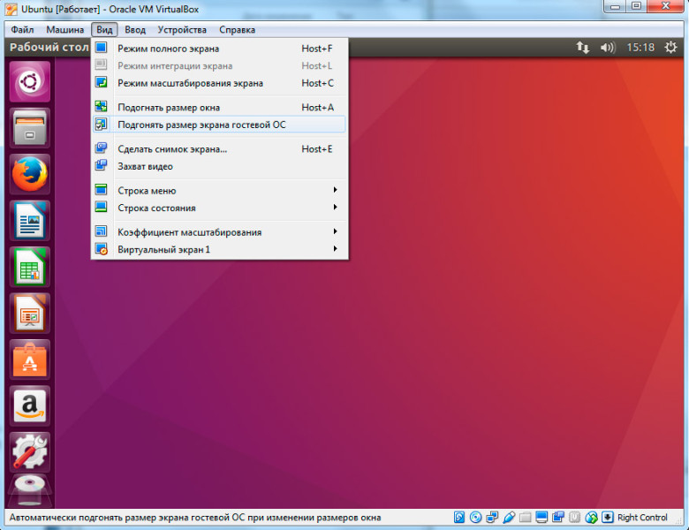Choose Подогнать размер окна
The width and height of the screenshot is (689, 530).
[219, 107]
